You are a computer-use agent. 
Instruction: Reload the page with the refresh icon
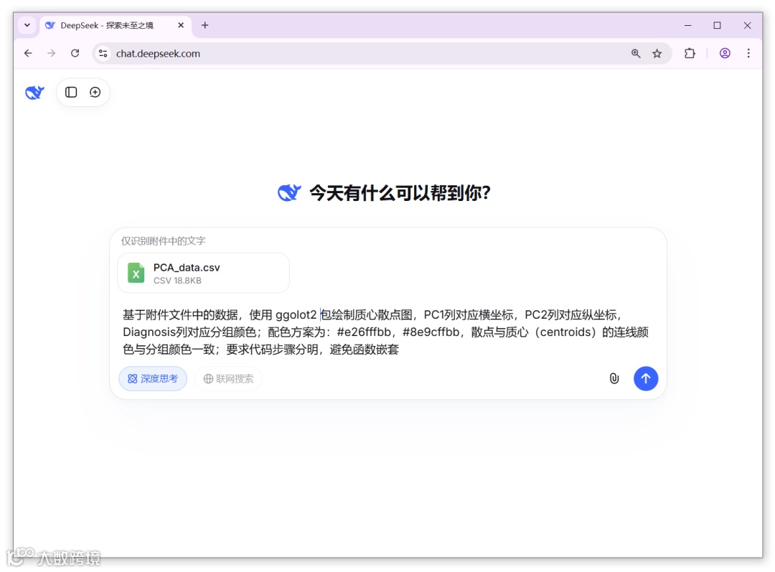(x=75, y=53)
